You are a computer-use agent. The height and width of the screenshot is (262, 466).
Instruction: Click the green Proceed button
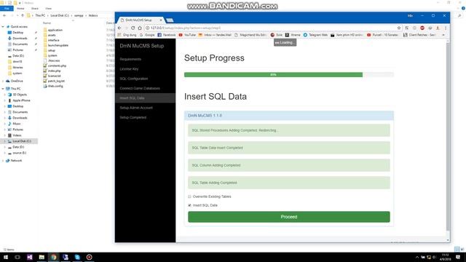pos(289,217)
